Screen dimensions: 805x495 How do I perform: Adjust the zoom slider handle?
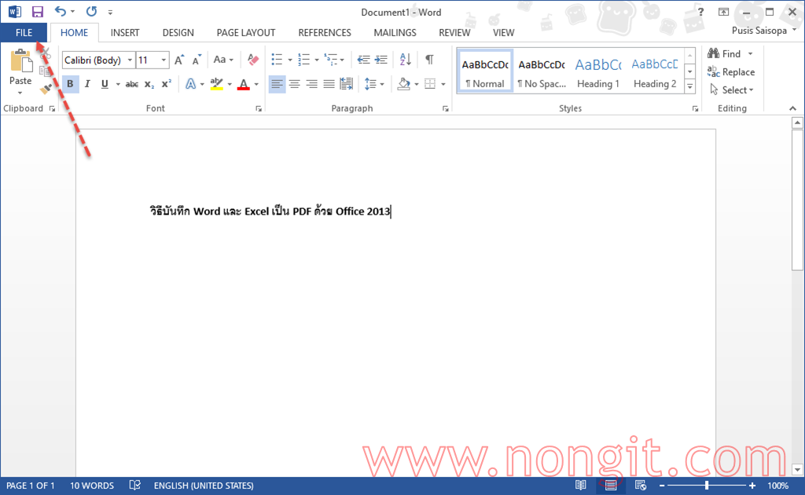[707, 486]
